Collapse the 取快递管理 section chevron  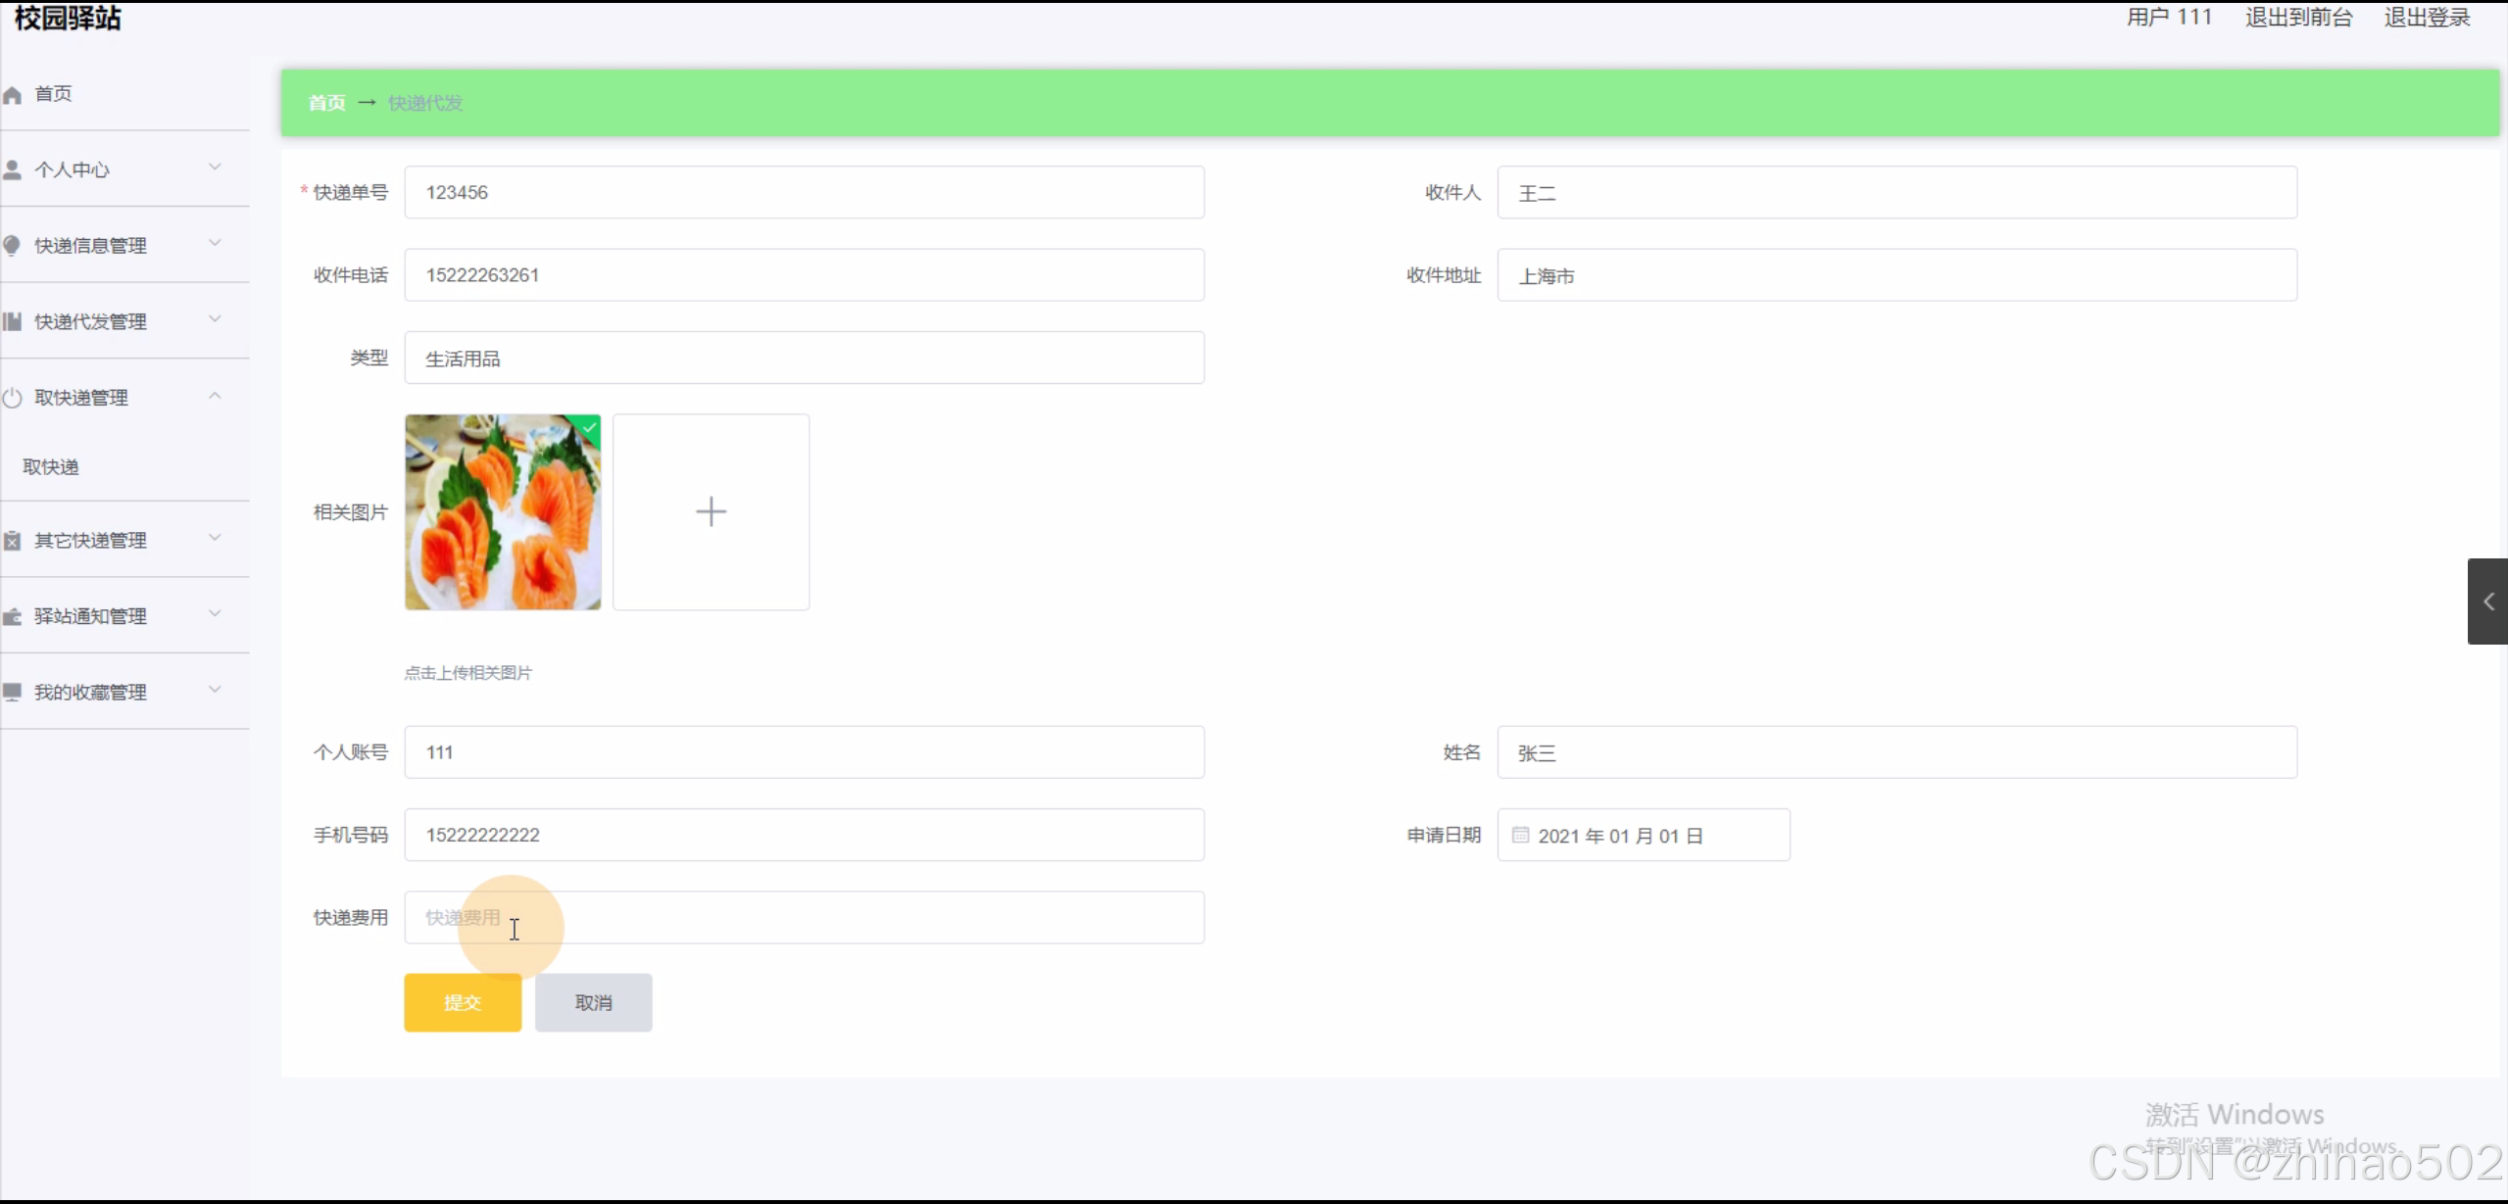coord(215,396)
